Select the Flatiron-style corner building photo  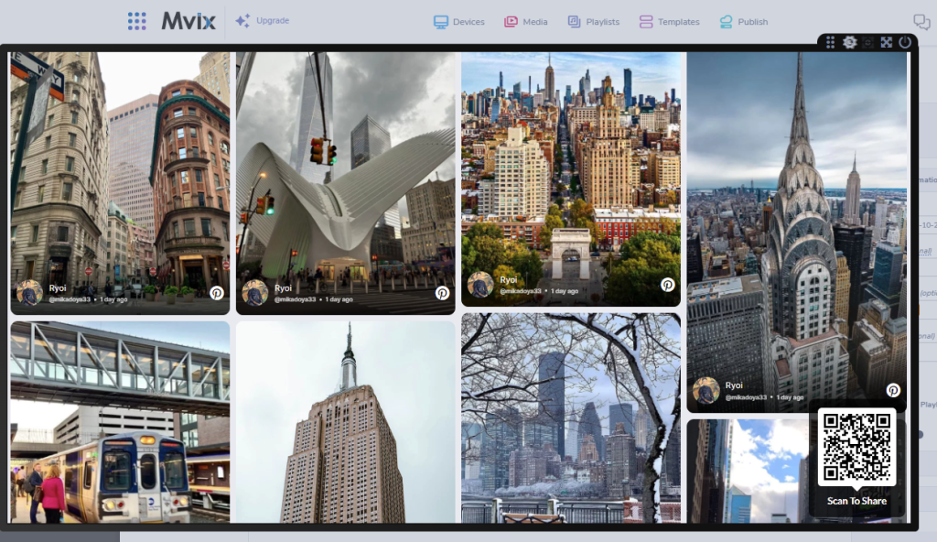click(120, 165)
